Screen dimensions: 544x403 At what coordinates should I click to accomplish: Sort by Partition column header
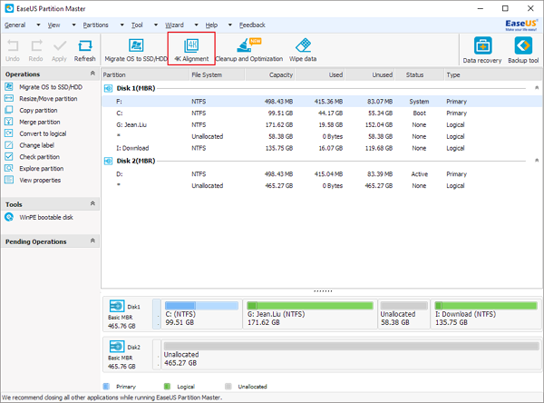[145, 74]
